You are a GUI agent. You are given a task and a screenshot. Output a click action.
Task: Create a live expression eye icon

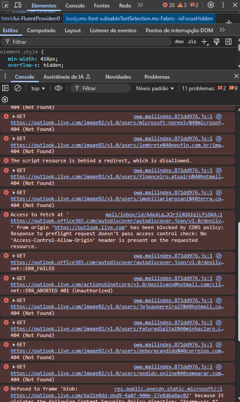pos(58,88)
